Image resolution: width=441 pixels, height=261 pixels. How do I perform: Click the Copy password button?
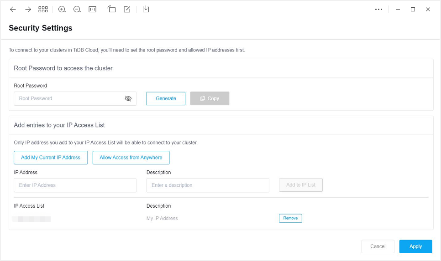[210, 98]
